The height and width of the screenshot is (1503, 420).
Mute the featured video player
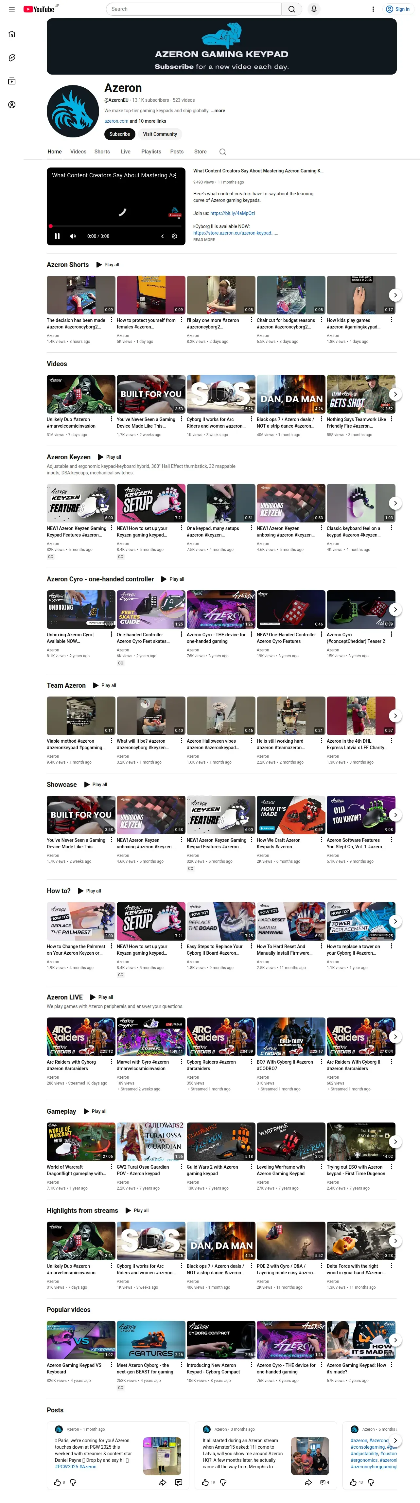click(73, 236)
